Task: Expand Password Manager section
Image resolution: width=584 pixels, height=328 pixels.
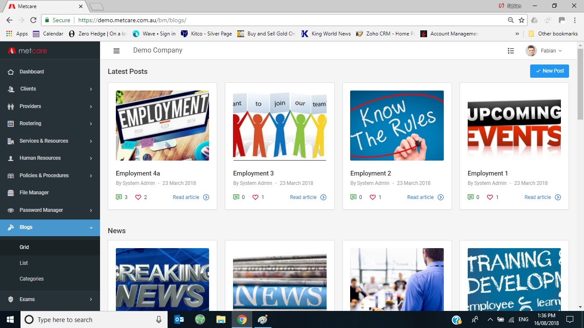Action: pos(50,210)
